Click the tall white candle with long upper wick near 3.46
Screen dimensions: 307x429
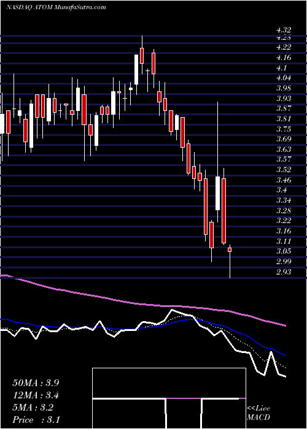click(217, 193)
